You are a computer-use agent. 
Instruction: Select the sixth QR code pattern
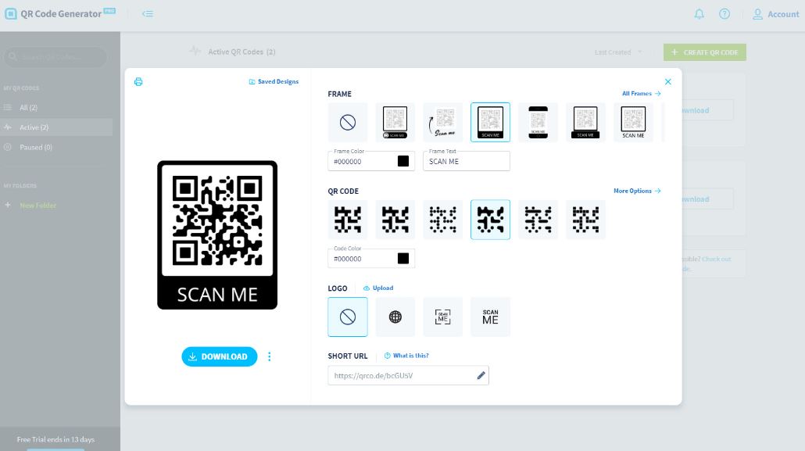click(x=586, y=220)
